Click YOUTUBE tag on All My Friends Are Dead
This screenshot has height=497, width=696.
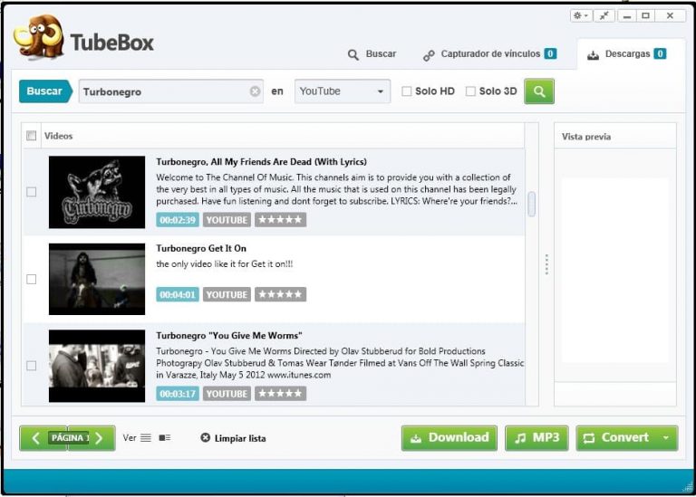[x=227, y=219]
